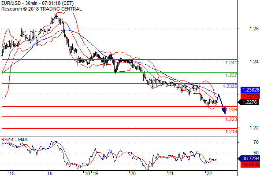
Task: Click the date axis label 16
Action: pyautogui.click(x=50, y=173)
